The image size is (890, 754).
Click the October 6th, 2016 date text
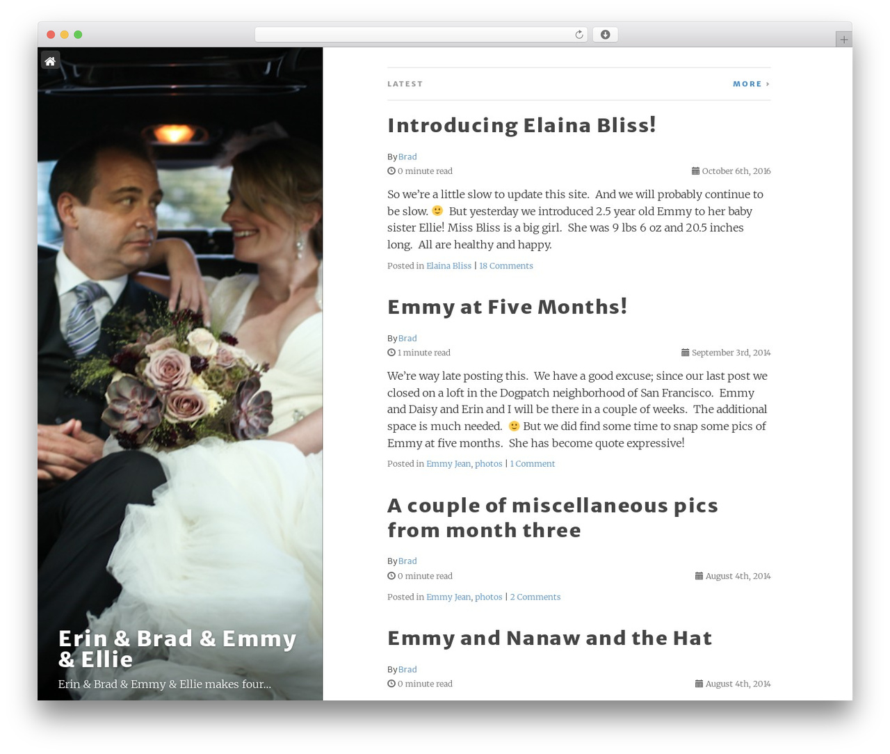(736, 171)
